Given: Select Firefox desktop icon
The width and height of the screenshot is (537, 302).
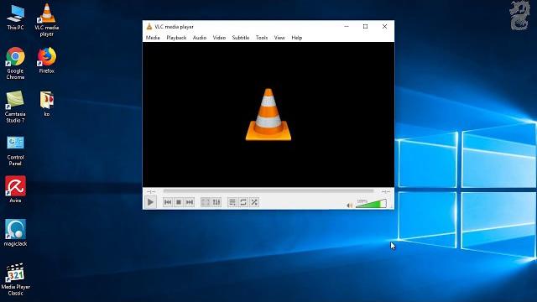Looking at the screenshot, I should (x=47, y=60).
